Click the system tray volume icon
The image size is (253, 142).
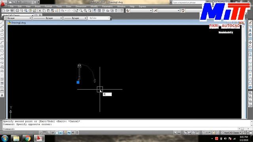click(226, 138)
